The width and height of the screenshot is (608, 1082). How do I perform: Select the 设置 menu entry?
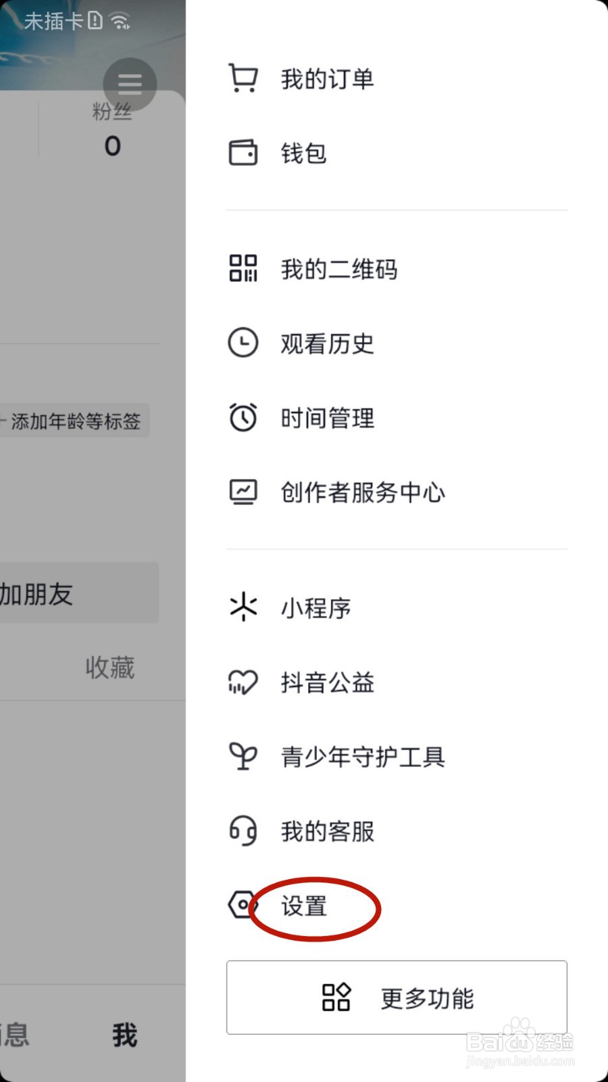[x=303, y=908]
